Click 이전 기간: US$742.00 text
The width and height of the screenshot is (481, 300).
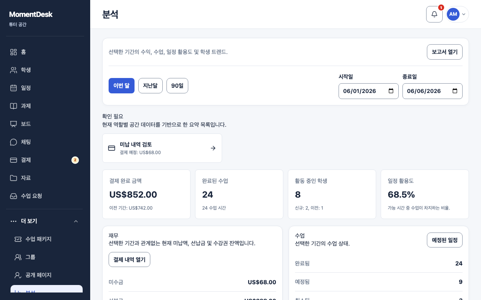tap(131, 208)
